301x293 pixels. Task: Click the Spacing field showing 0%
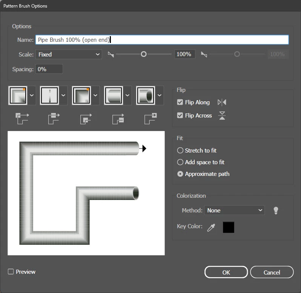pyautogui.click(x=49, y=69)
